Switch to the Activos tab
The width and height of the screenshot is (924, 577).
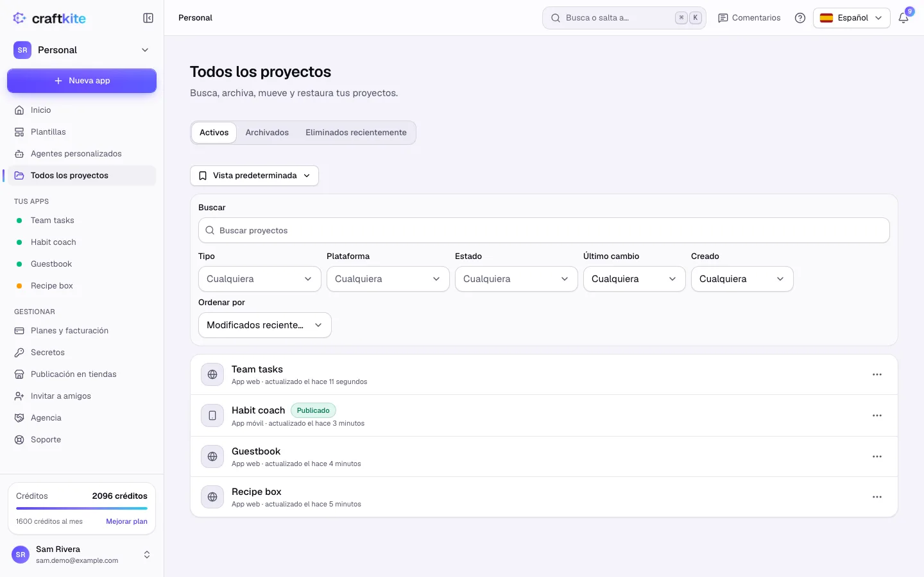214,133
